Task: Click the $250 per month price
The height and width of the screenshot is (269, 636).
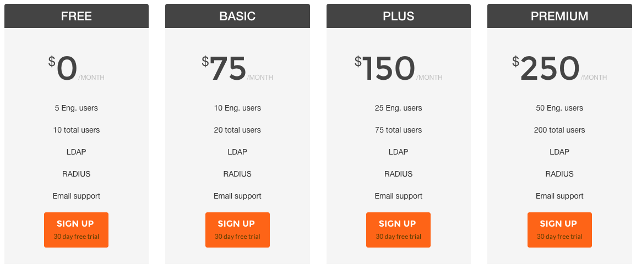Action: click(559, 68)
